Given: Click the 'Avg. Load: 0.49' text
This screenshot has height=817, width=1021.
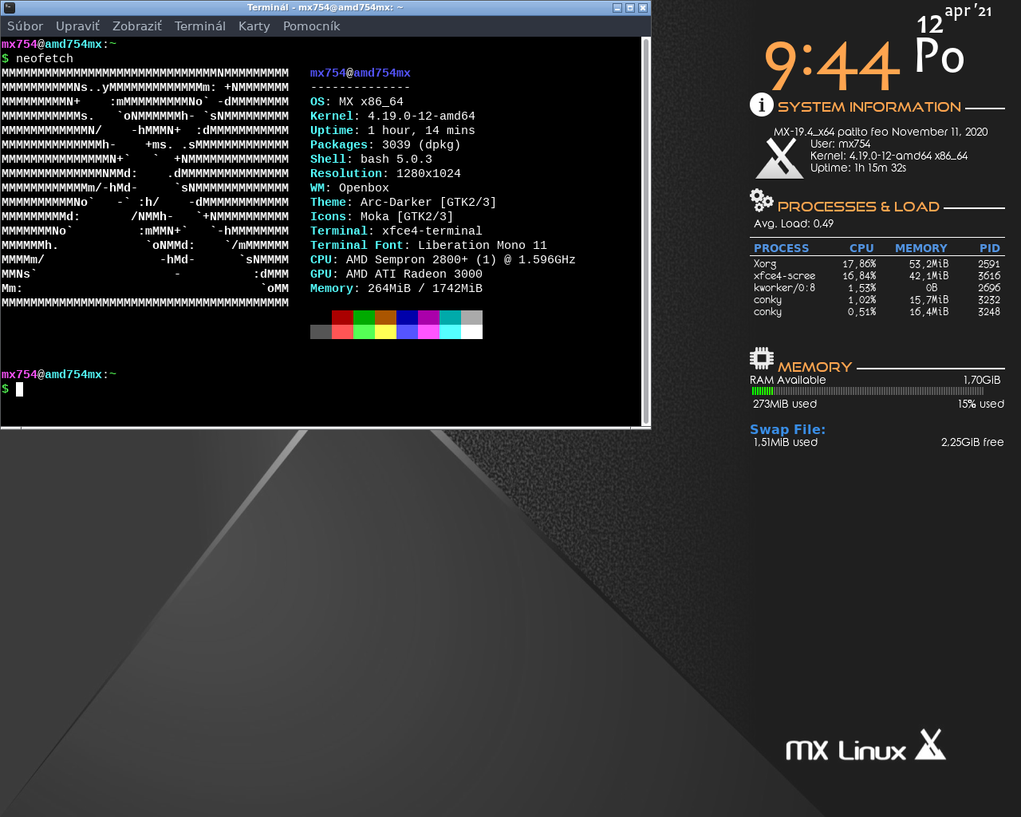Looking at the screenshot, I should [794, 224].
